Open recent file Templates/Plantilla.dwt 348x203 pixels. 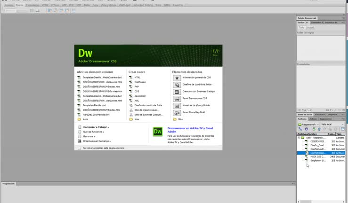pyautogui.click(x=94, y=105)
